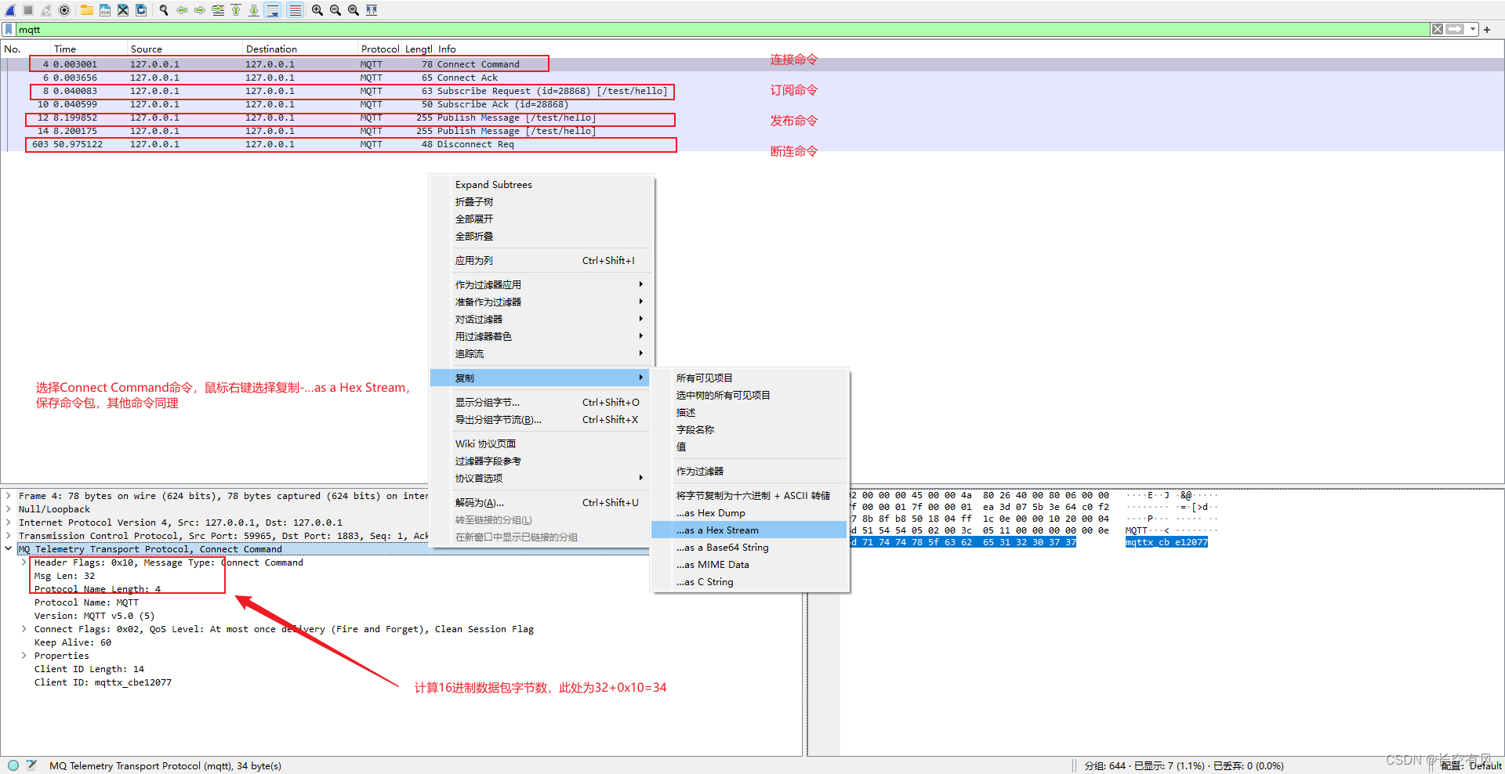Jump to the last packet
1505x774 pixels.
(254, 10)
